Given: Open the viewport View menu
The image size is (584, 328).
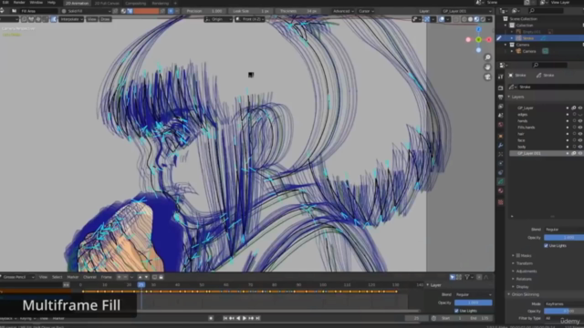Looking at the screenshot, I should [x=91, y=19].
